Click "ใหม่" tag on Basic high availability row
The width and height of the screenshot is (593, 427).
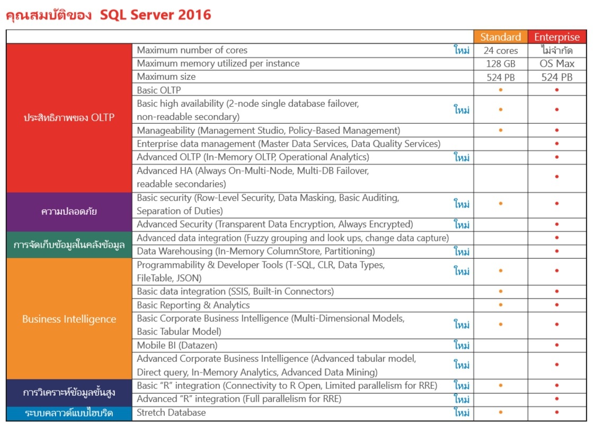coord(462,110)
